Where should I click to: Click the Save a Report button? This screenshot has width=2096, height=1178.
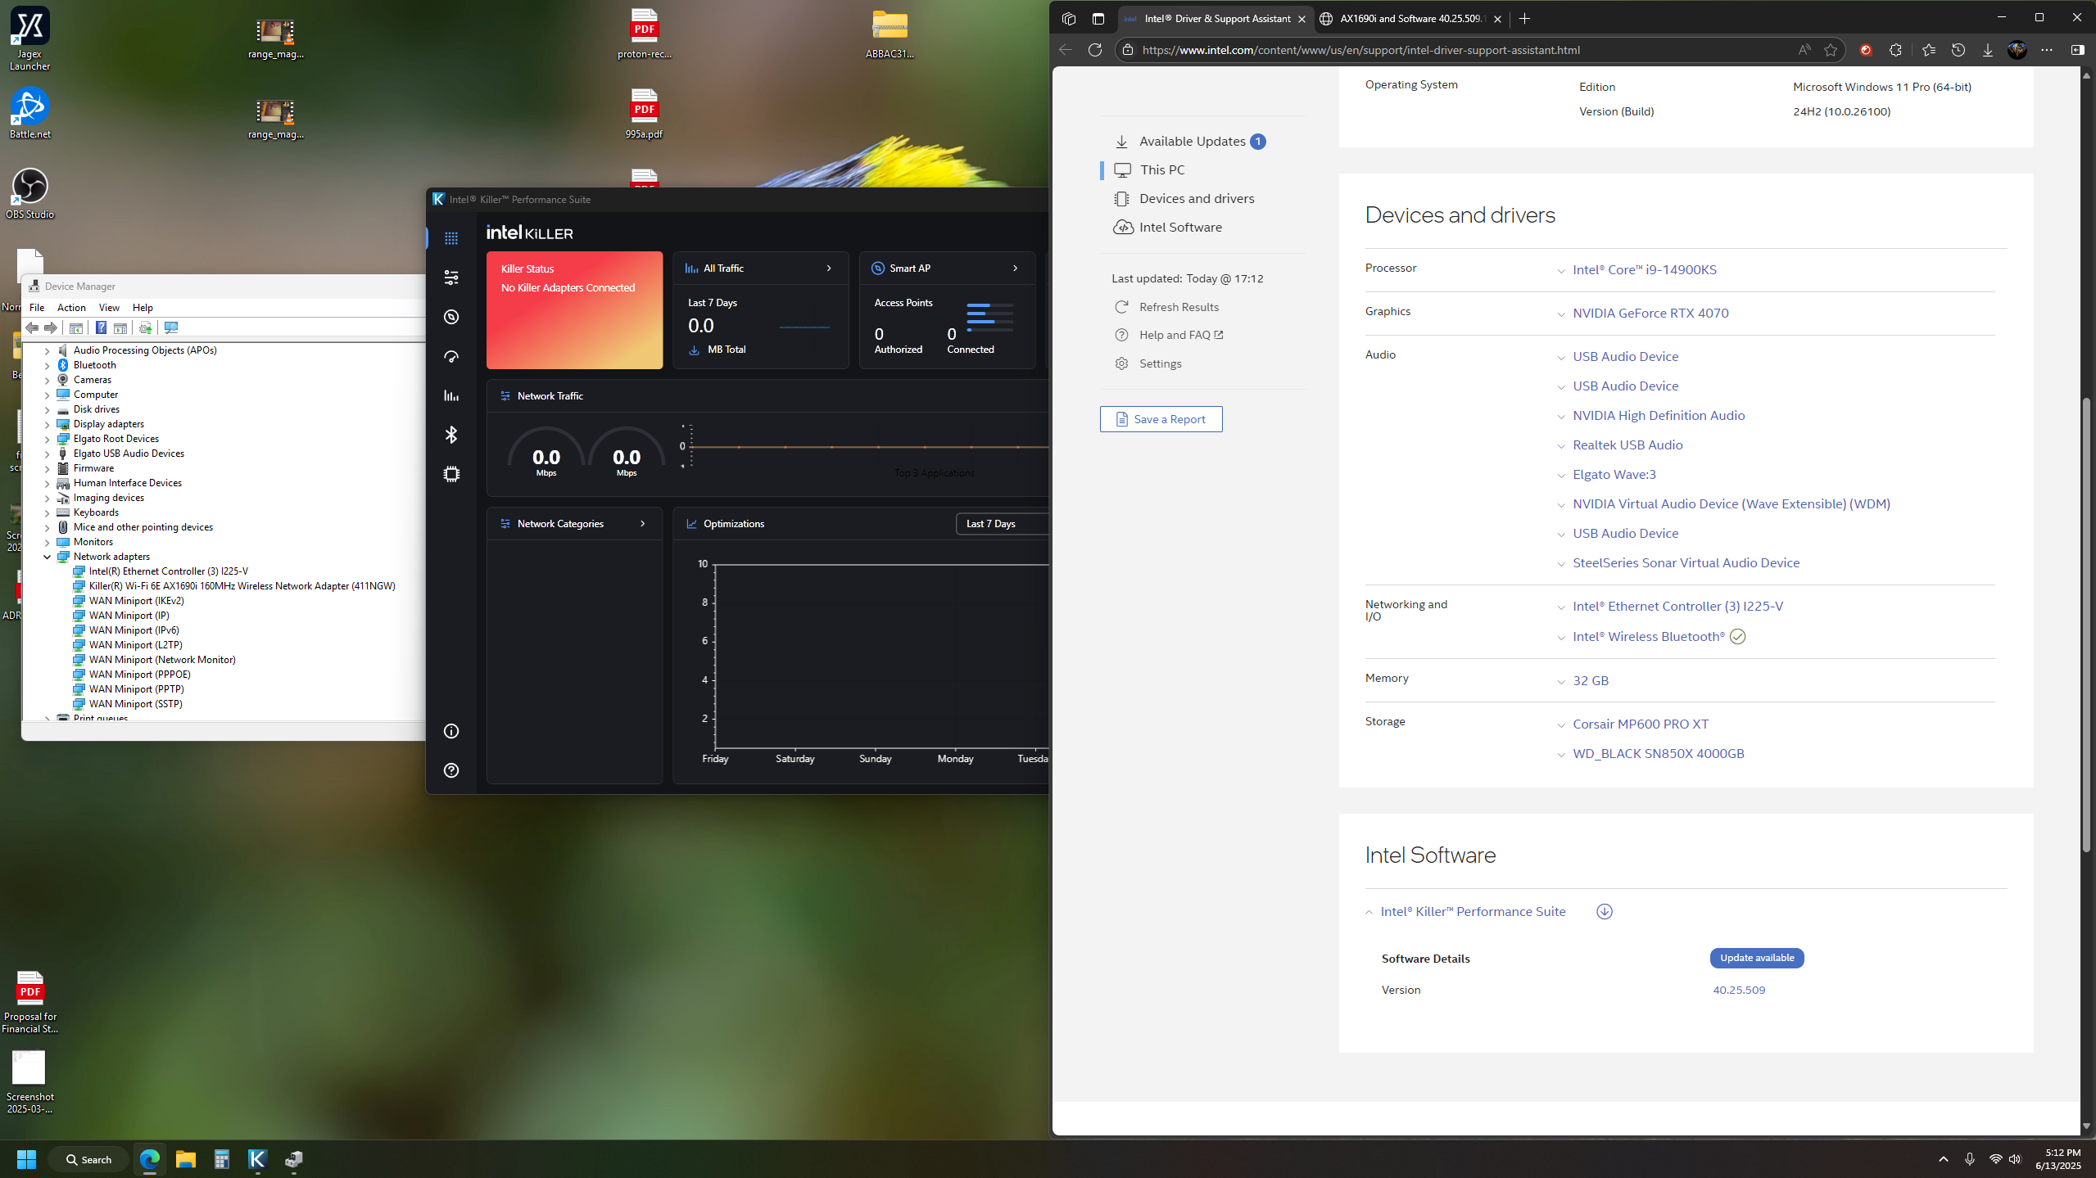click(1161, 419)
